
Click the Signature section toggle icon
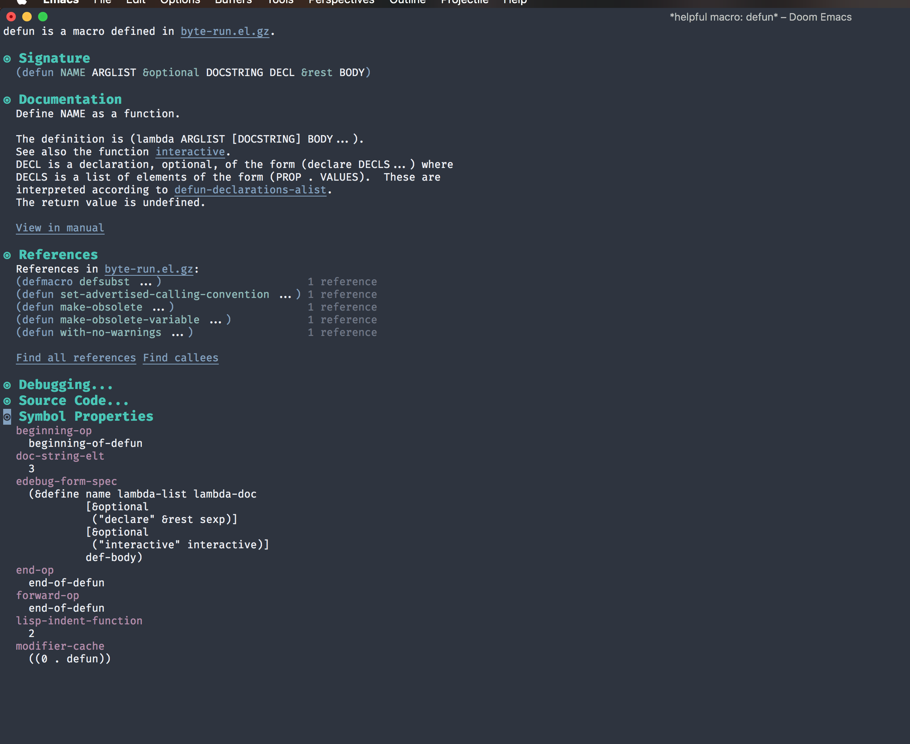click(8, 58)
